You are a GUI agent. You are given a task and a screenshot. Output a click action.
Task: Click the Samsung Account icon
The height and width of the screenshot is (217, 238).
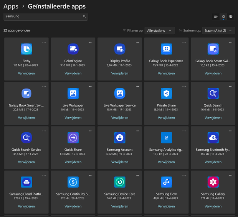120,138
